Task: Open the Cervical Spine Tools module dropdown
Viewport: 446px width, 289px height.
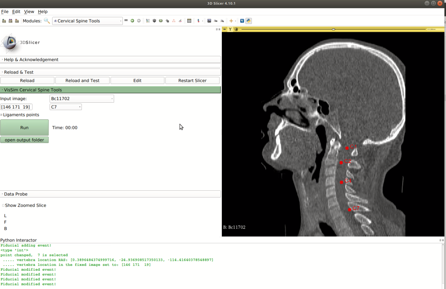Action: point(87,21)
